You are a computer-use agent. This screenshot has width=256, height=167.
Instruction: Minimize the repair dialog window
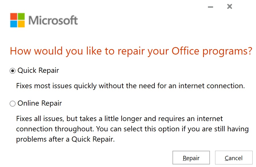211,7
